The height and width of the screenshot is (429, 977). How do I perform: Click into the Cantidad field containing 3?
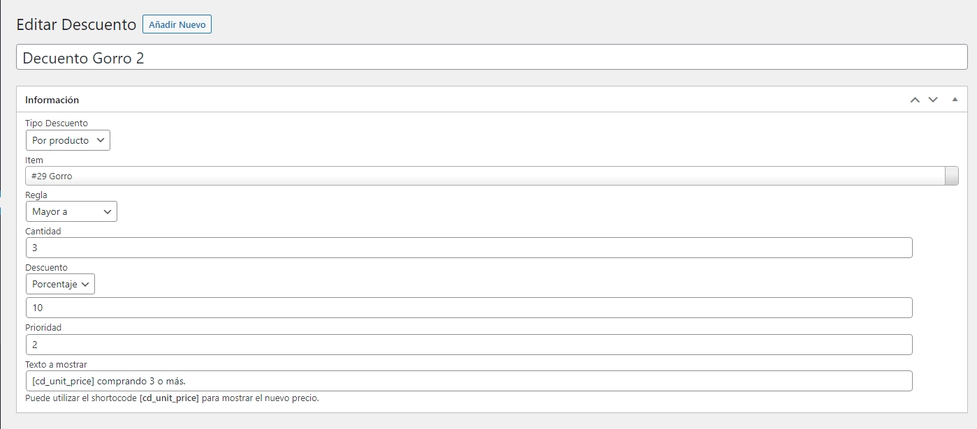point(468,248)
